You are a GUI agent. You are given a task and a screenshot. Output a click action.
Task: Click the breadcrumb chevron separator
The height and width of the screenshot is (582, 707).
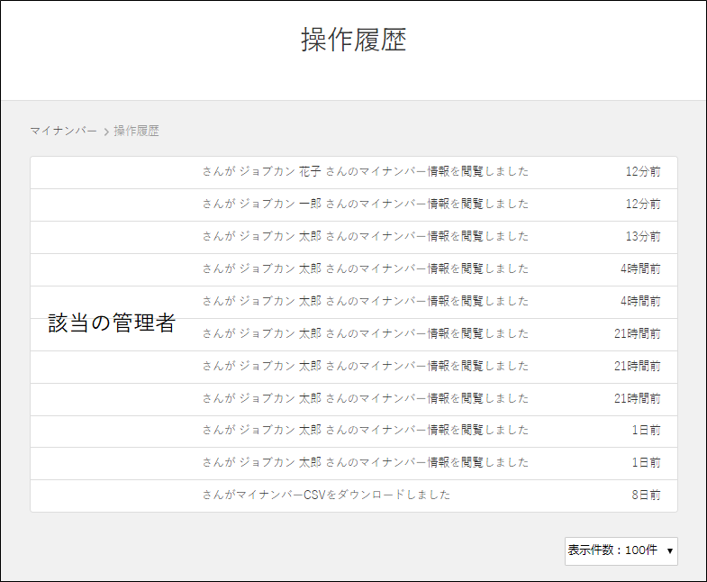106,132
